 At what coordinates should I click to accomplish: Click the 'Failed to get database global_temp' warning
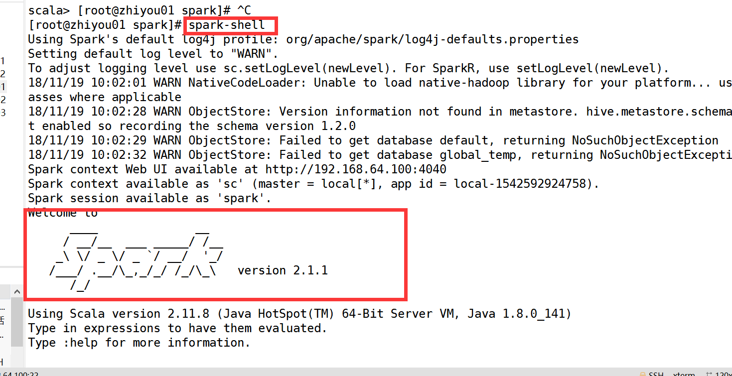tap(380, 155)
